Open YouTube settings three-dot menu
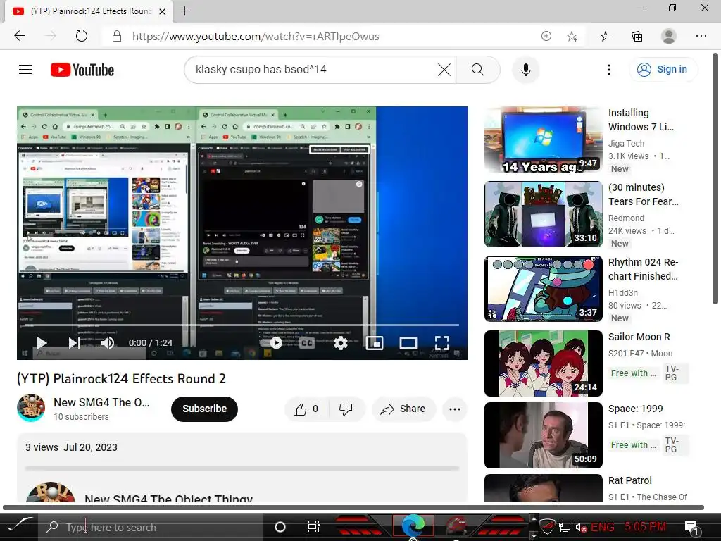 [609, 70]
